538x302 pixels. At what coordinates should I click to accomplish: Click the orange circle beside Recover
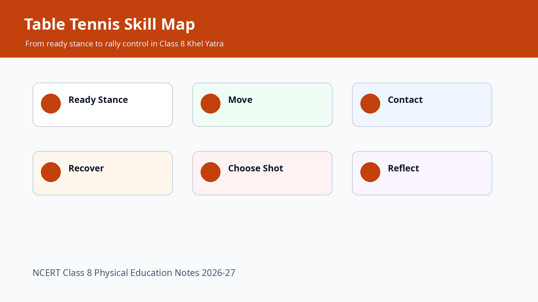pos(51,172)
